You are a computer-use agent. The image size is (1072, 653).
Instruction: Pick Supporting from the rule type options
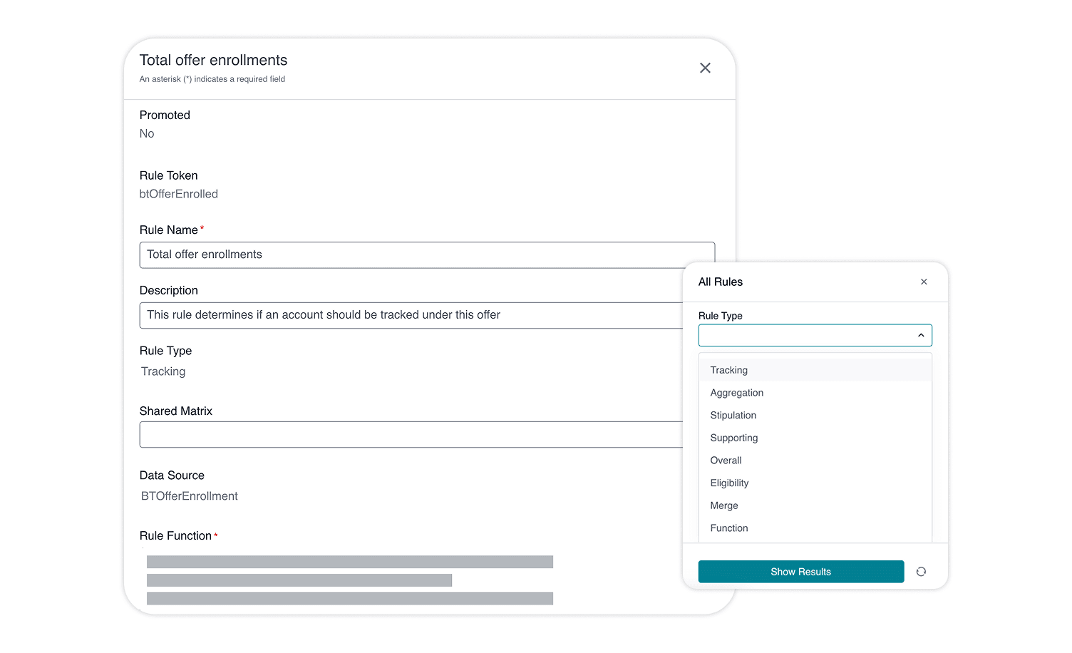pyautogui.click(x=733, y=438)
